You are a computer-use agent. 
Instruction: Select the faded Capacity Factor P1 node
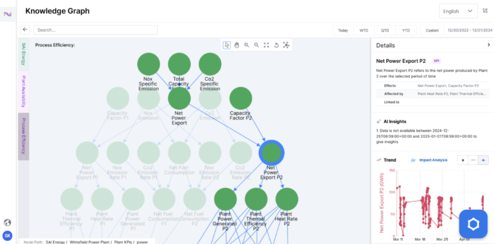pyautogui.click(x=118, y=99)
